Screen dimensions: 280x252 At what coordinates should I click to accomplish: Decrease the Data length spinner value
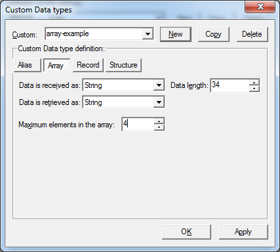tap(254, 89)
